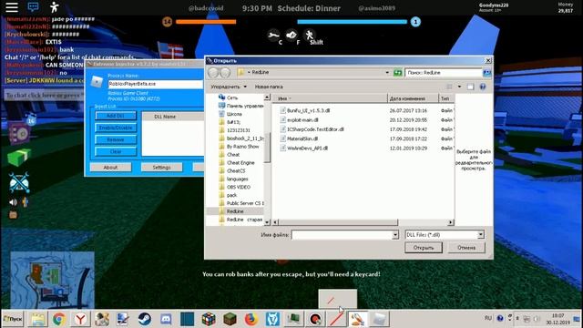Click Remove in the injector window
This screenshot has height=328, width=583.
click(x=116, y=139)
